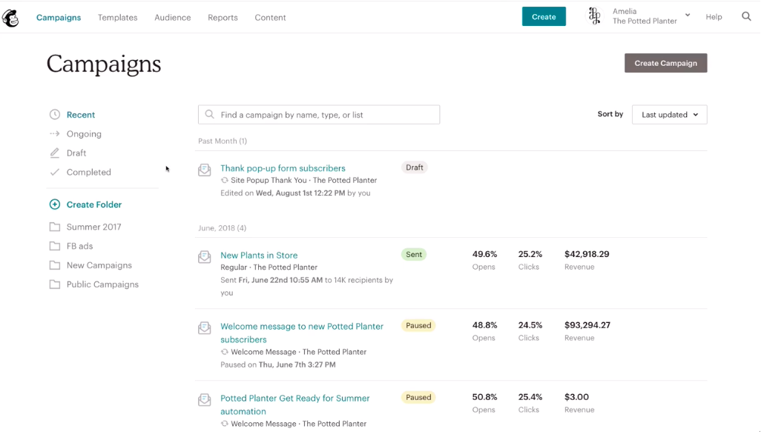Screen dimensions: 764x443
Task: Click the Sort by label
Action: 610,114
